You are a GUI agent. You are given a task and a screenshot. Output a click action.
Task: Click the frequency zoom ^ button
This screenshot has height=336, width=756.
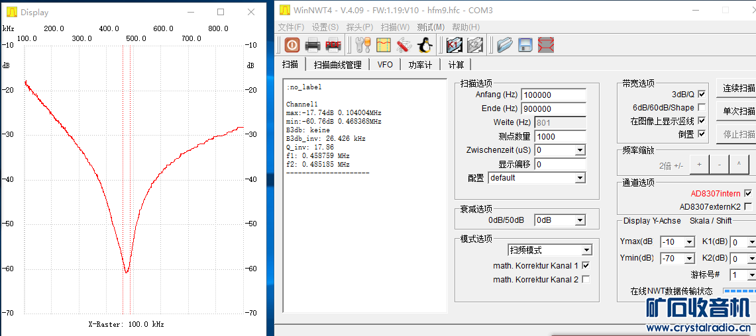(x=739, y=165)
